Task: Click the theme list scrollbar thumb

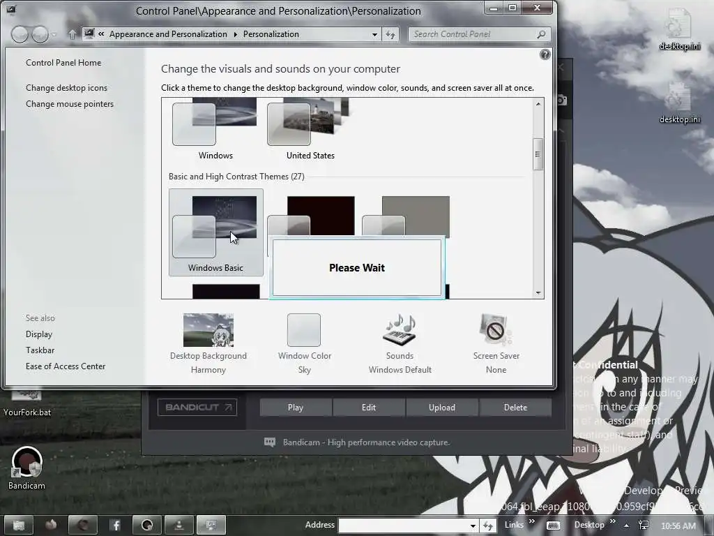Action: coord(538,154)
